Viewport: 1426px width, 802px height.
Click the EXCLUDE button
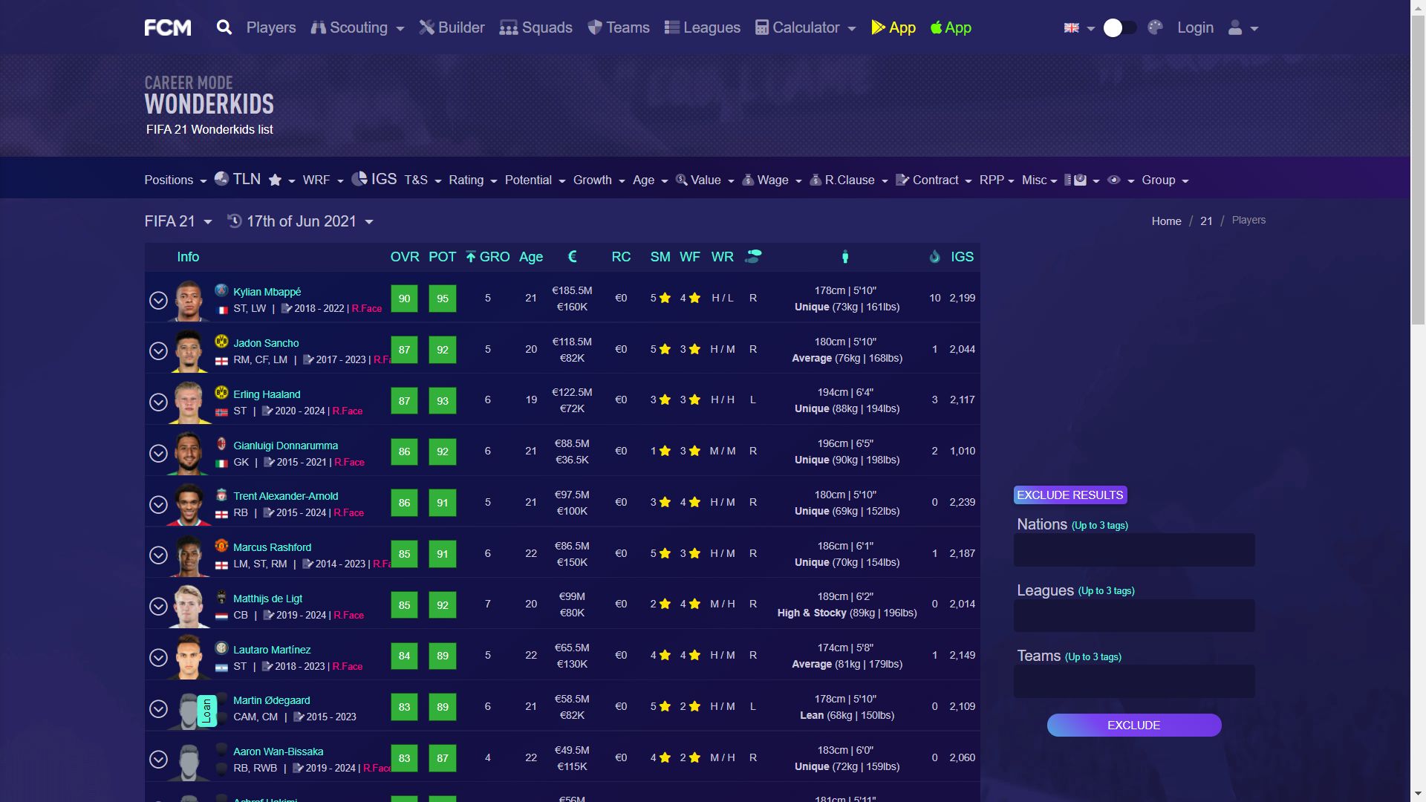pyautogui.click(x=1133, y=725)
